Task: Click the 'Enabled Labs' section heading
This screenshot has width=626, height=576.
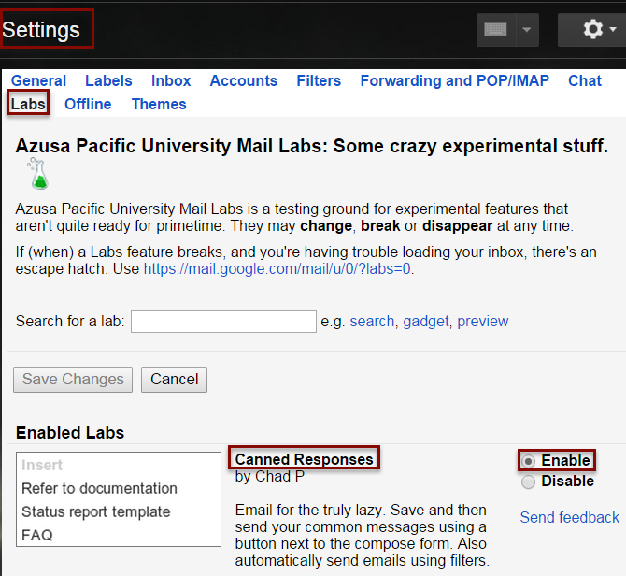Action: (70, 433)
